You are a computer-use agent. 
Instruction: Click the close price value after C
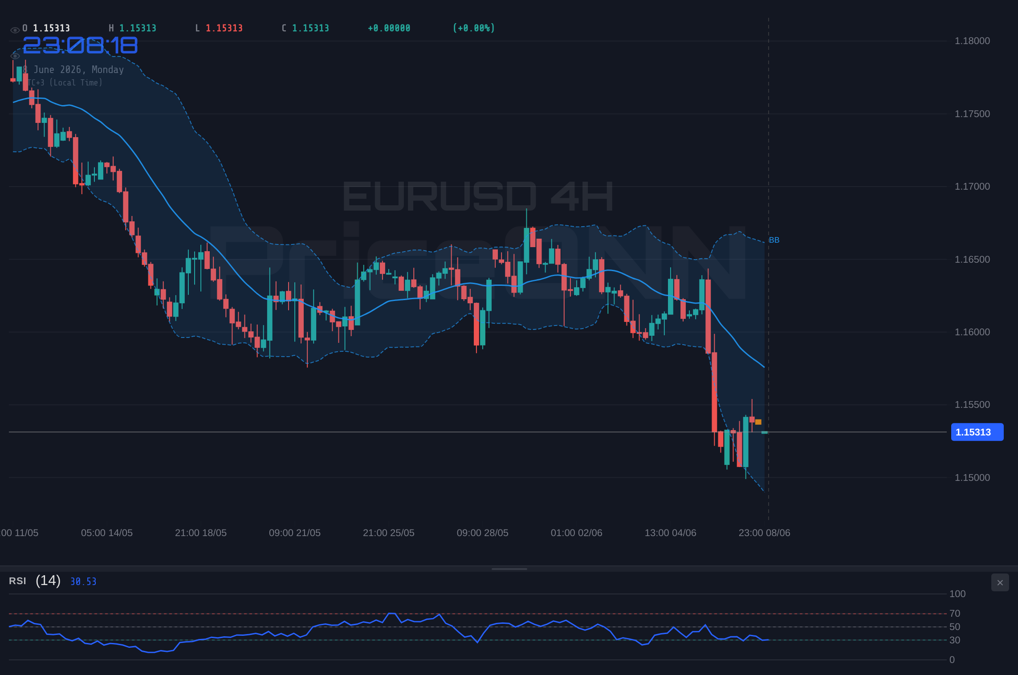[x=310, y=28]
